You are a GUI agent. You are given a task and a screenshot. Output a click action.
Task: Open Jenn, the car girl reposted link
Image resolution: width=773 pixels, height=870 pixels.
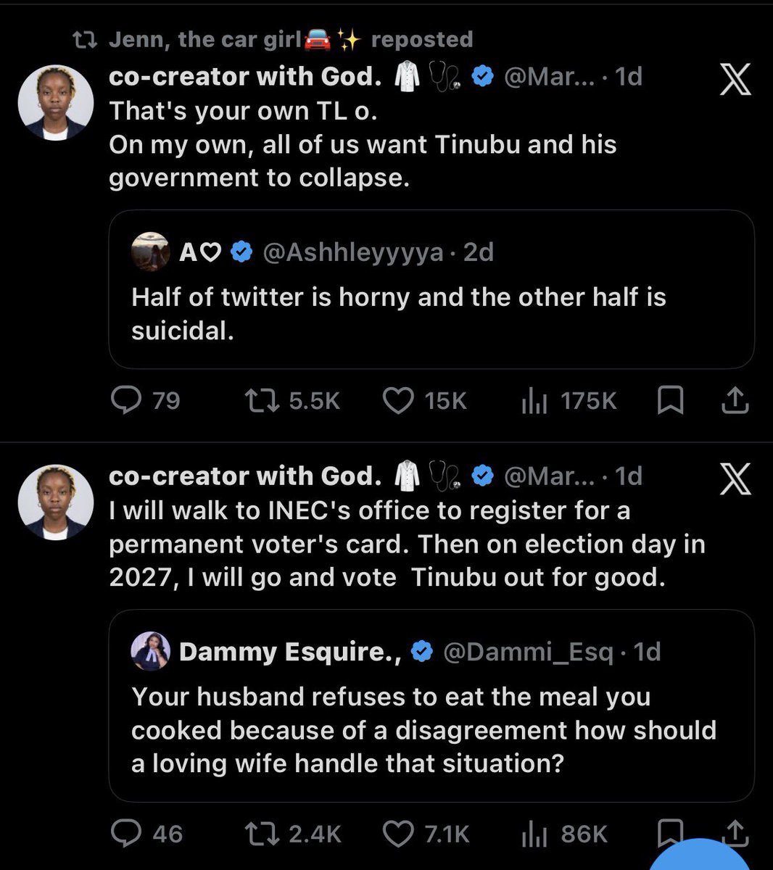(290, 39)
